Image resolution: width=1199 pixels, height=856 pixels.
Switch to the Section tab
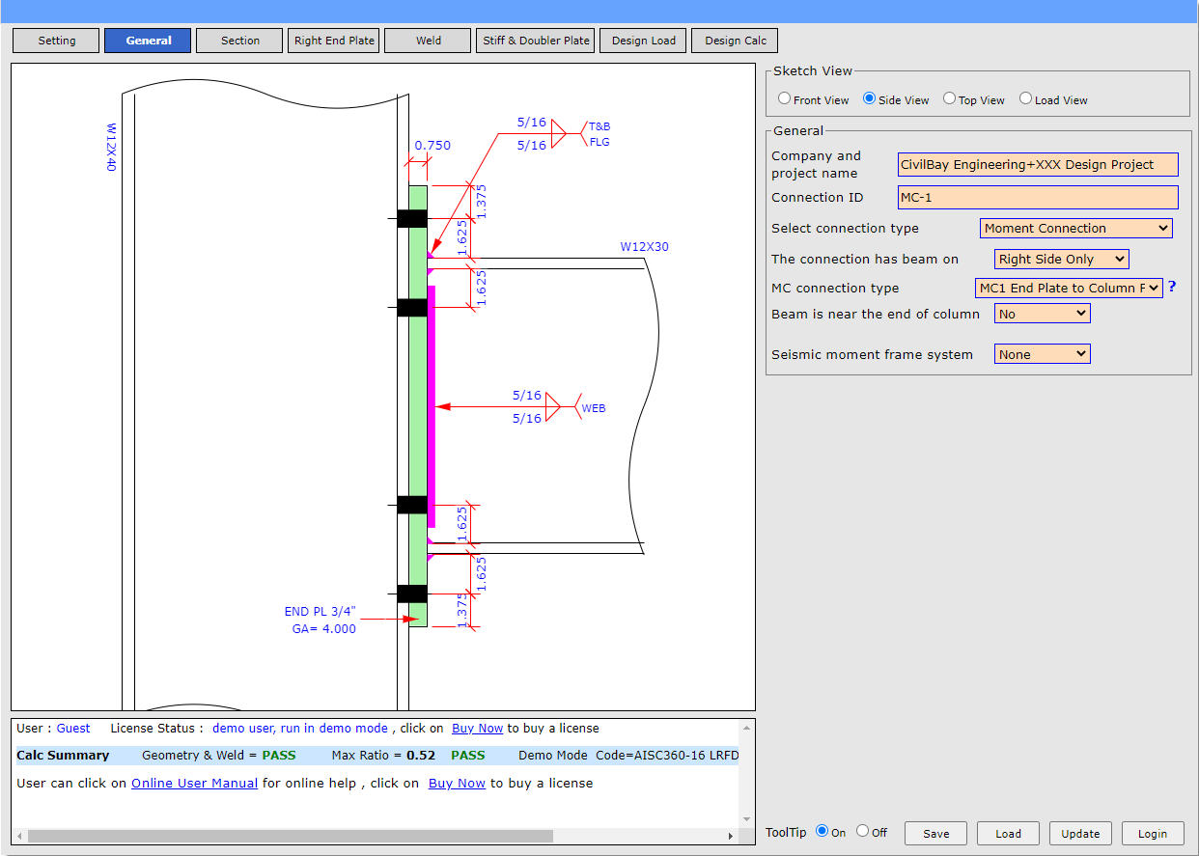tap(239, 41)
